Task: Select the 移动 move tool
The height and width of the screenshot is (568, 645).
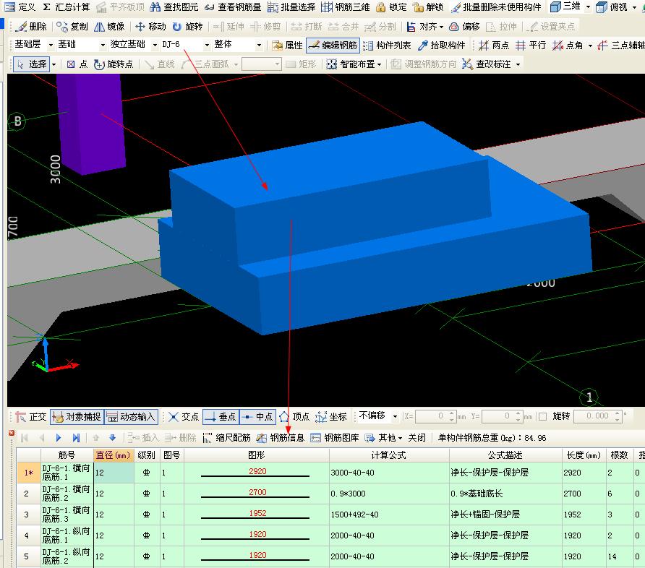Action: 150,27
